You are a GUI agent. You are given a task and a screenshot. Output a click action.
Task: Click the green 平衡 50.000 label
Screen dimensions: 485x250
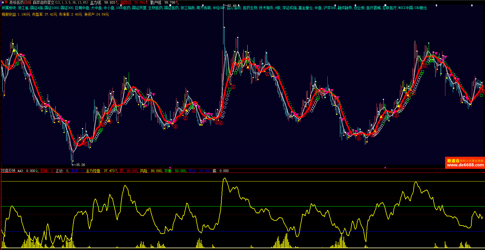click(175, 171)
